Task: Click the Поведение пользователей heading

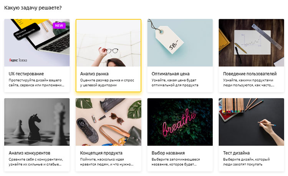Action: (x=250, y=73)
